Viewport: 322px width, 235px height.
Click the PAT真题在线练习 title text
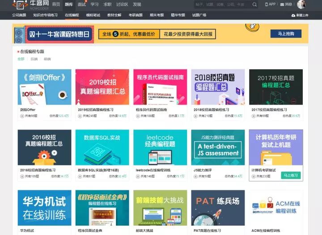pyautogui.click(x=207, y=231)
